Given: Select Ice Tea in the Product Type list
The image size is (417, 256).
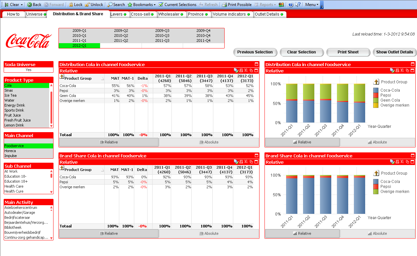Looking at the screenshot, I should tap(27, 95).
